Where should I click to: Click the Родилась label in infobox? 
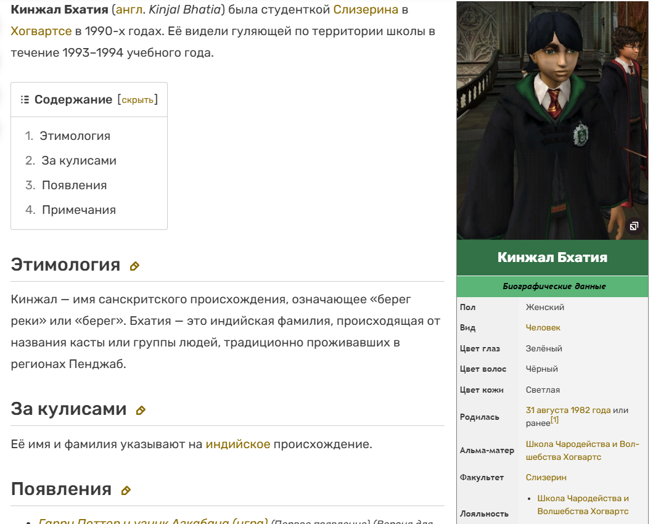(479, 417)
